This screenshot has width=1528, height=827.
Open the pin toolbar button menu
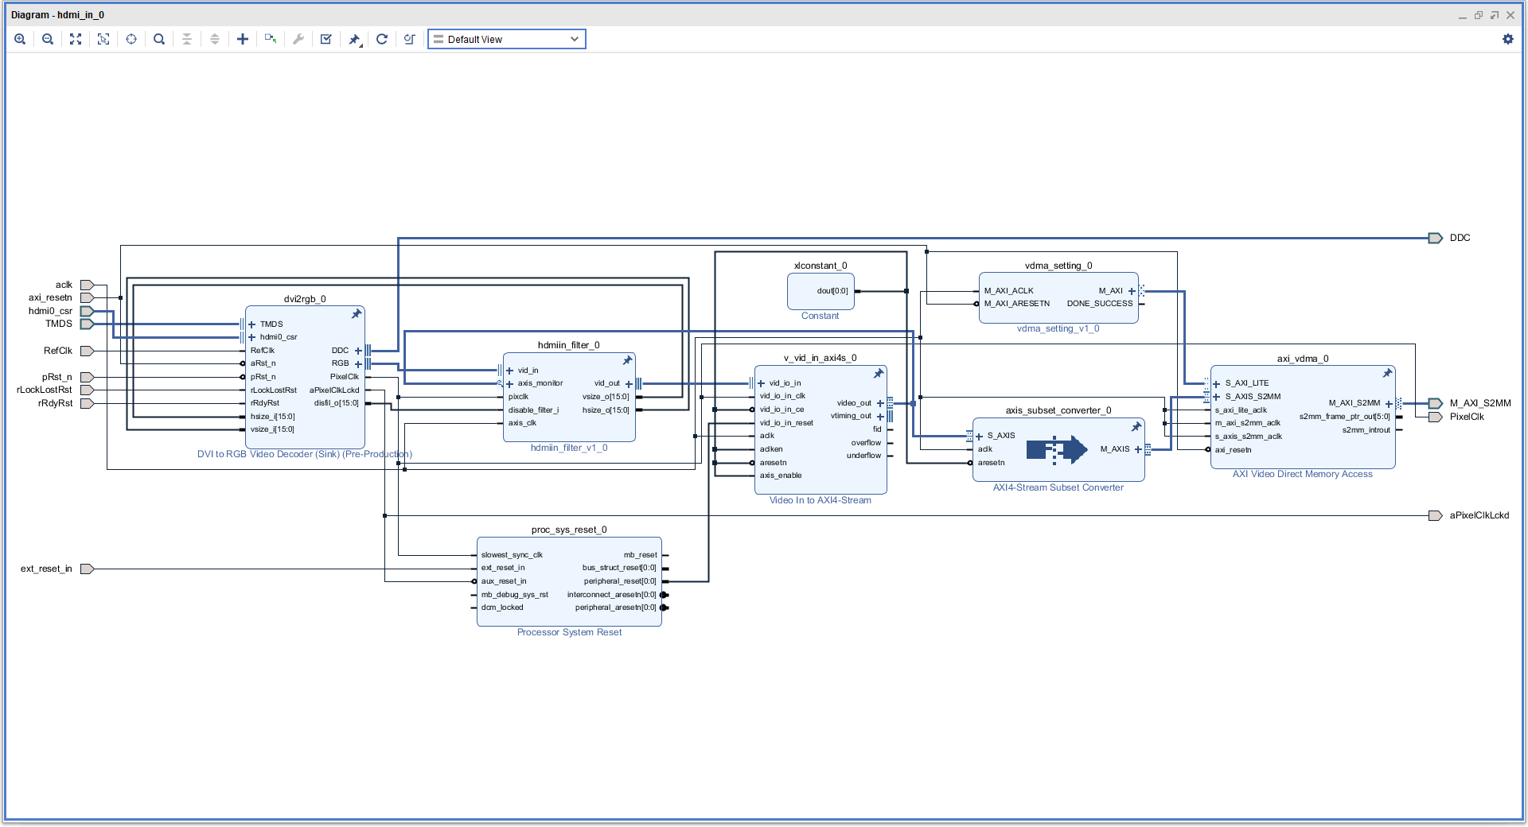pyautogui.click(x=355, y=39)
